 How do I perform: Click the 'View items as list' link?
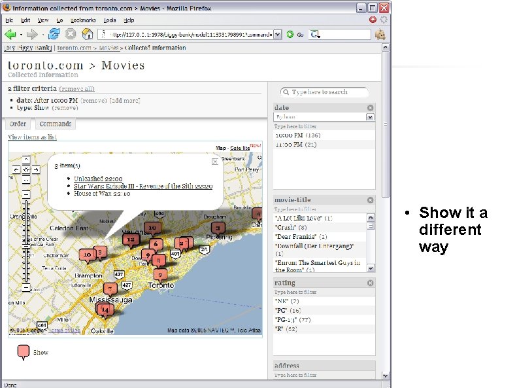coord(32,137)
